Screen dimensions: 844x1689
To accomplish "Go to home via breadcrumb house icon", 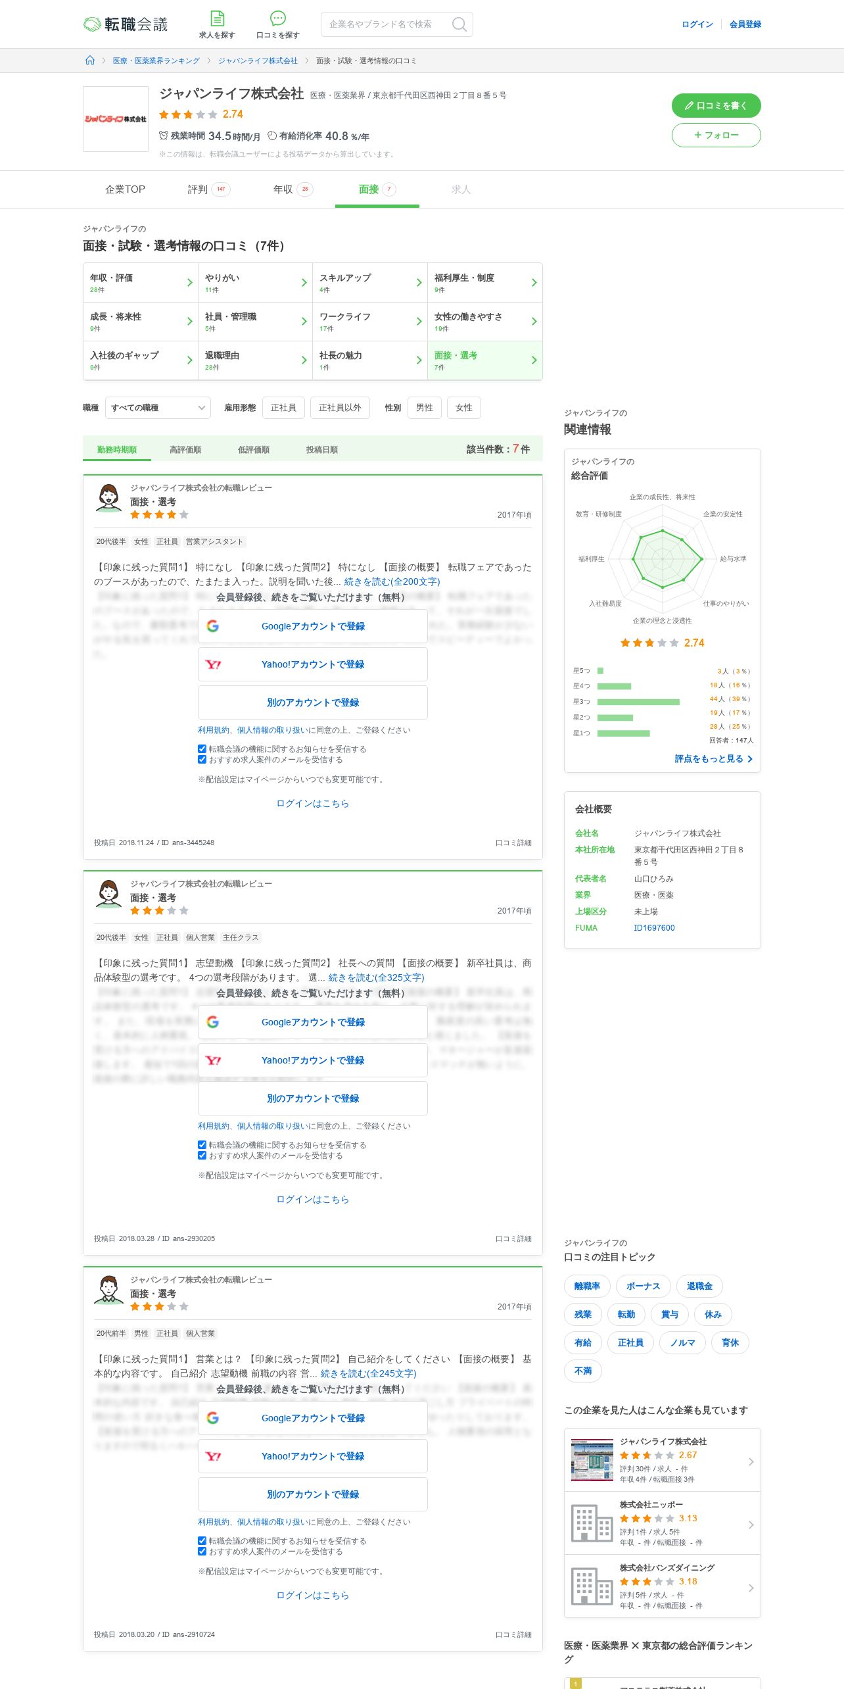I will click(x=90, y=61).
